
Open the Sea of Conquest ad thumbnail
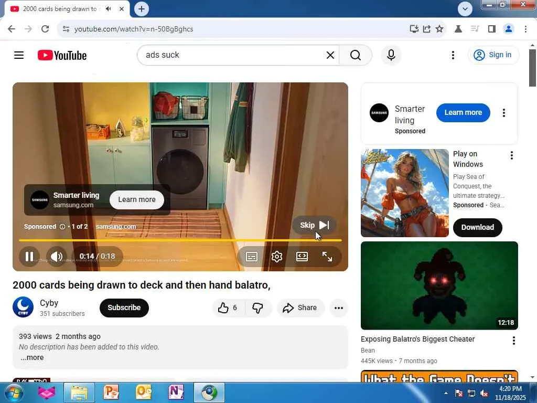[x=404, y=193]
